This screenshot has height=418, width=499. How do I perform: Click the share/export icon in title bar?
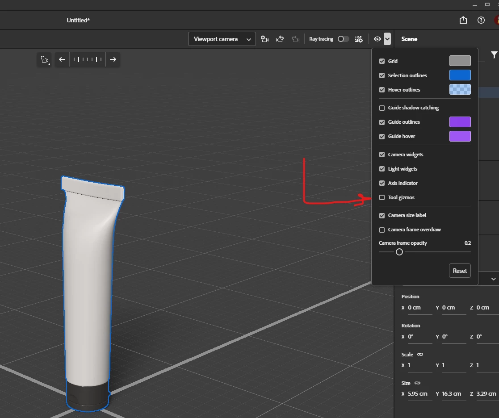tap(463, 20)
